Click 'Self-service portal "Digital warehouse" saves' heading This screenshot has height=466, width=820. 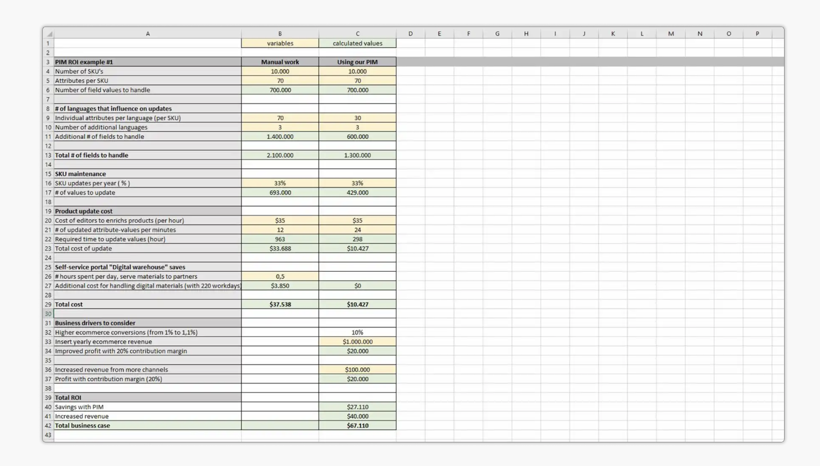[x=148, y=267]
